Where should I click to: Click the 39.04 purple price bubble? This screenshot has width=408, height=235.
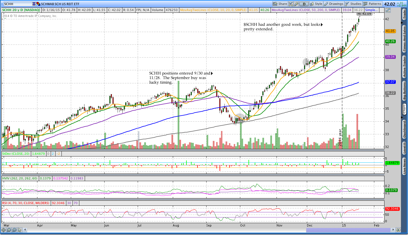coord(390,57)
